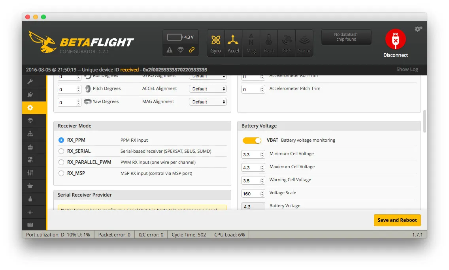Click the GPS satellite sensor icon
Screen dimensions: 449x270
(287, 43)
